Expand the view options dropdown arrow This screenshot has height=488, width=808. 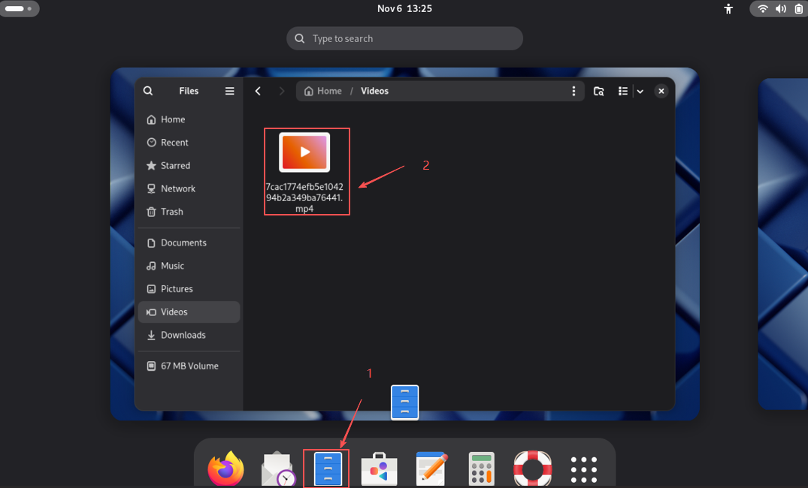(640, 91)
